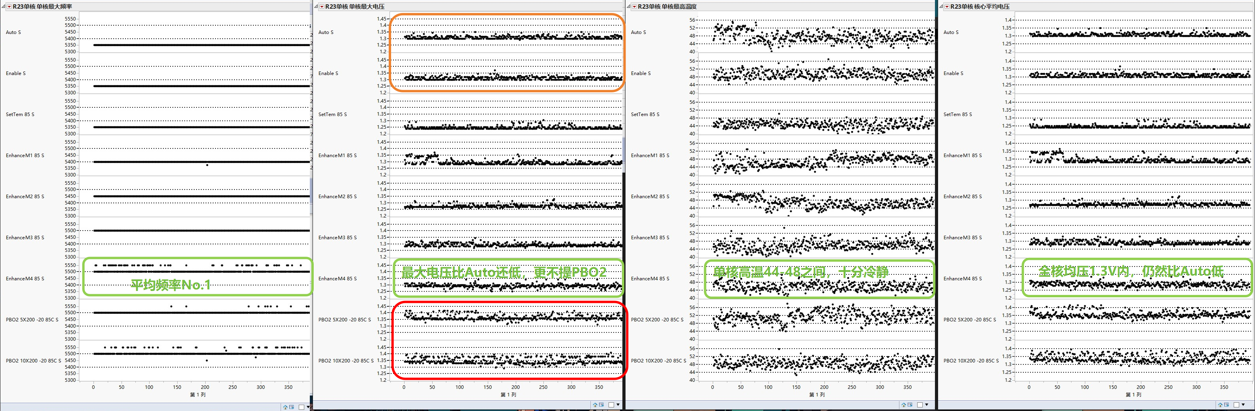Image resolution: width=1255 pixels, height=411 pixels.
Task: Open red triangle menu for R23单核 核心平均电压
Action: [947, 7]
